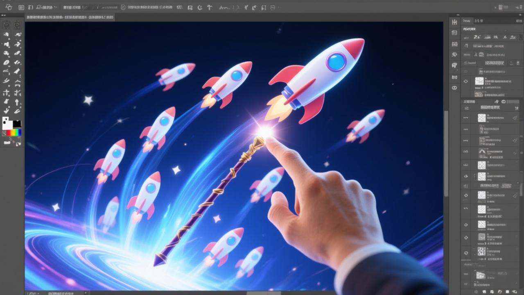This screenshot has width=524, height=295.
Task: Switch to the first tab in the right panel
Action: [467, 21]
